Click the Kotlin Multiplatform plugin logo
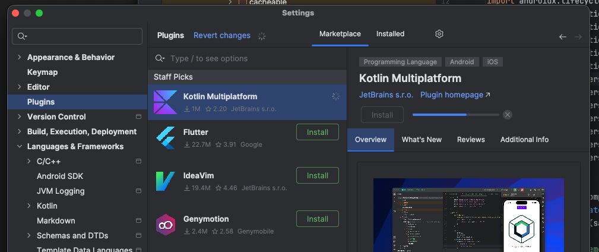Viewport: 599px width, 252px height. (165, 102)
